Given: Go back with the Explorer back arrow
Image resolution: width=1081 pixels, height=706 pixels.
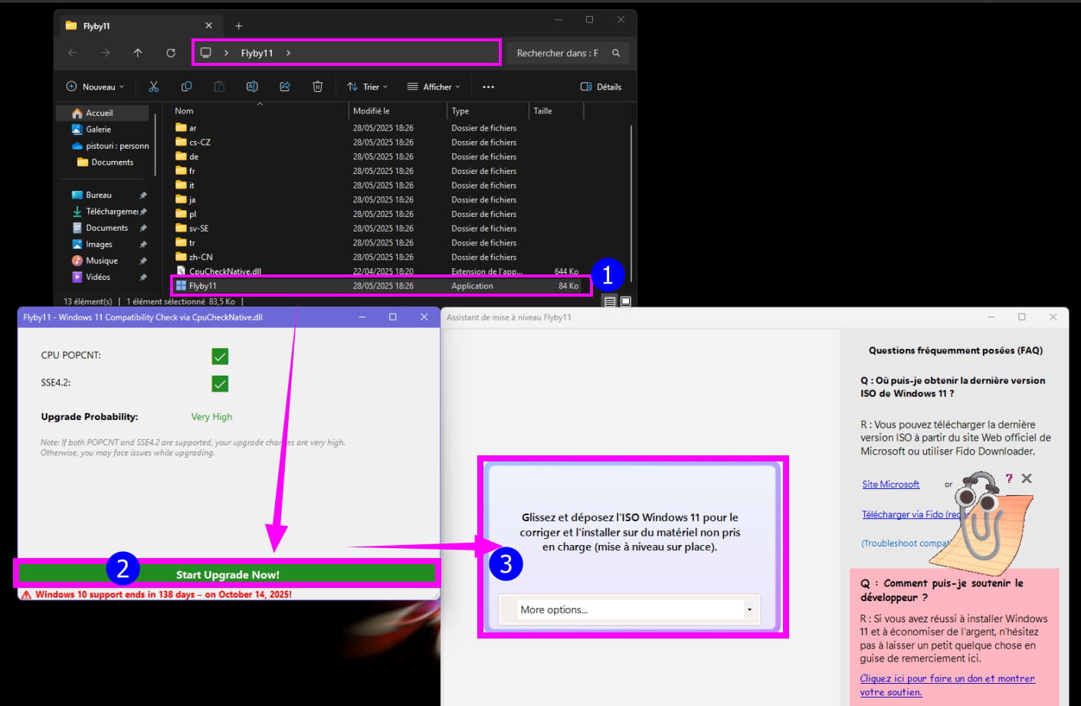Looking at the screenshot, I should tap(72, 53).
